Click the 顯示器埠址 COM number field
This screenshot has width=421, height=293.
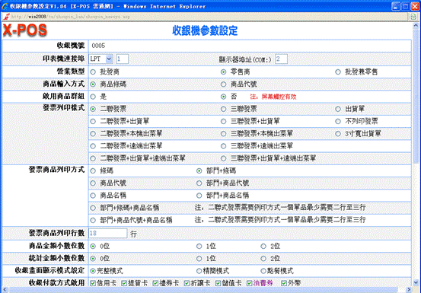point(281,59)
